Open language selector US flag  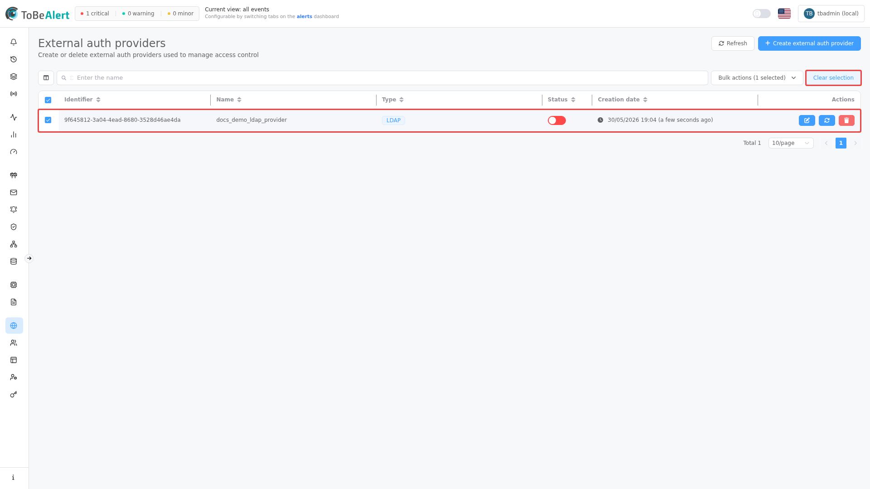784,14
